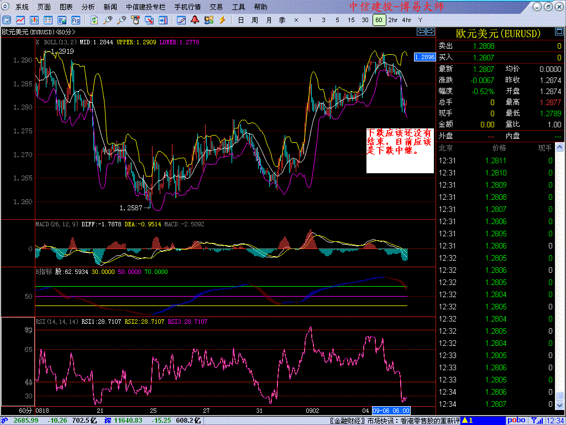566x425 pixels.
Task: Open the 手机行情 menu
Action: click(188, 7)
